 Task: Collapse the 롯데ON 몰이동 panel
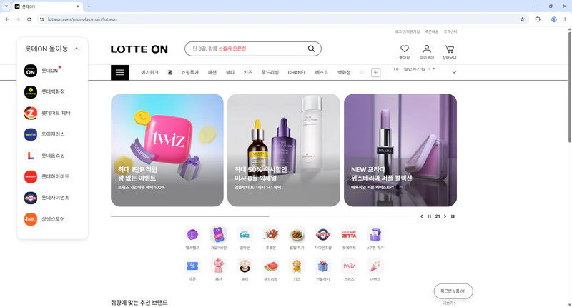click(77, 49)
